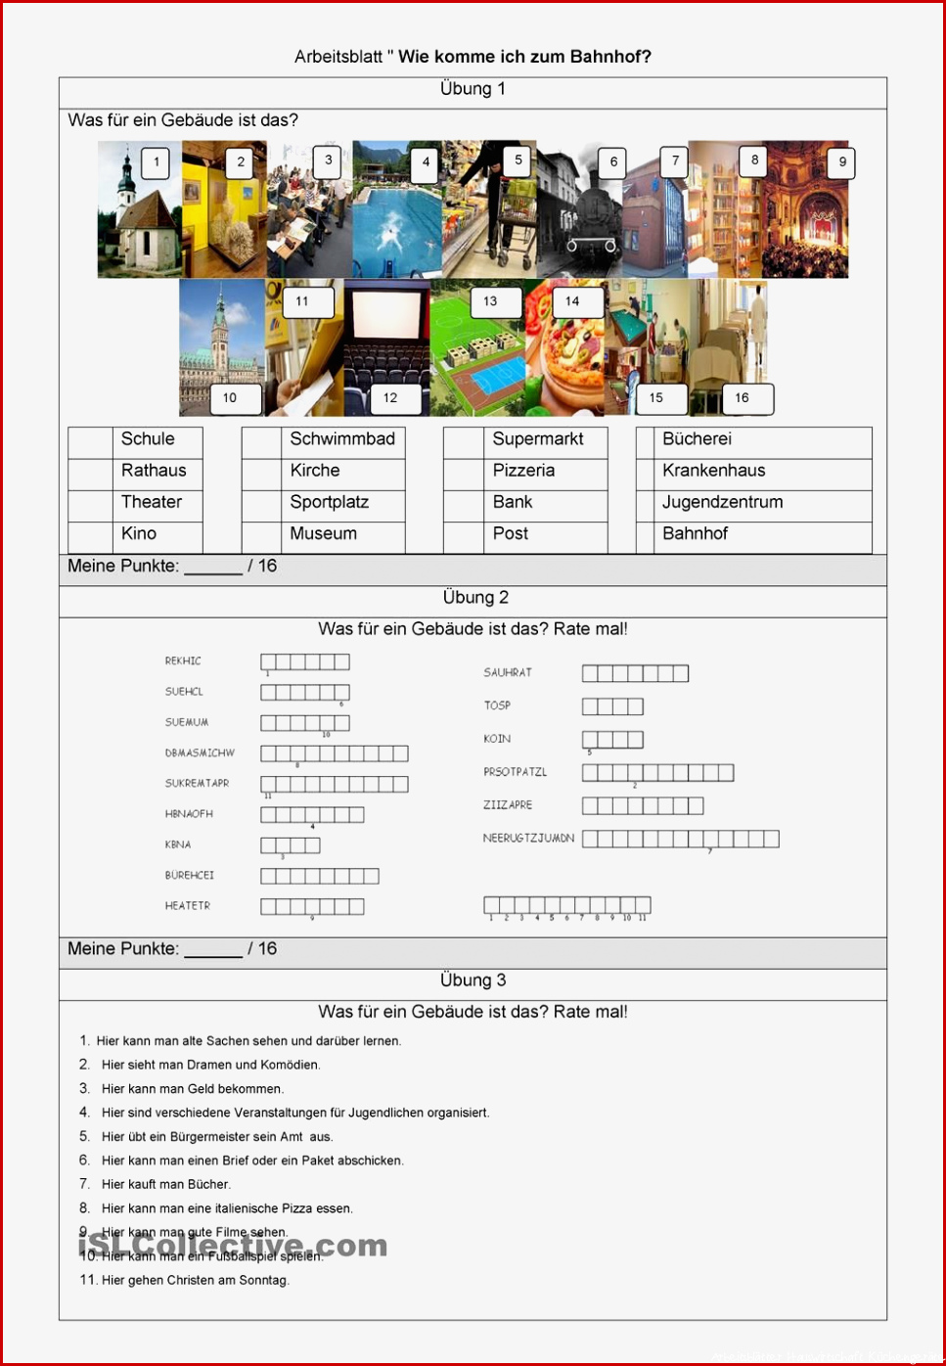Click the billiard table photo numbered 15
The width and height of the screenshot is (946, 1366).
point(648,347)
